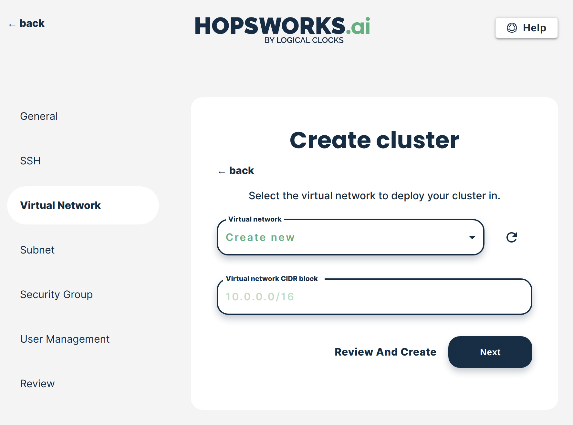Switch to the SSH step
Image resolution: width=573 pixels, height=425 pixels.
click(x=30, y=161)
